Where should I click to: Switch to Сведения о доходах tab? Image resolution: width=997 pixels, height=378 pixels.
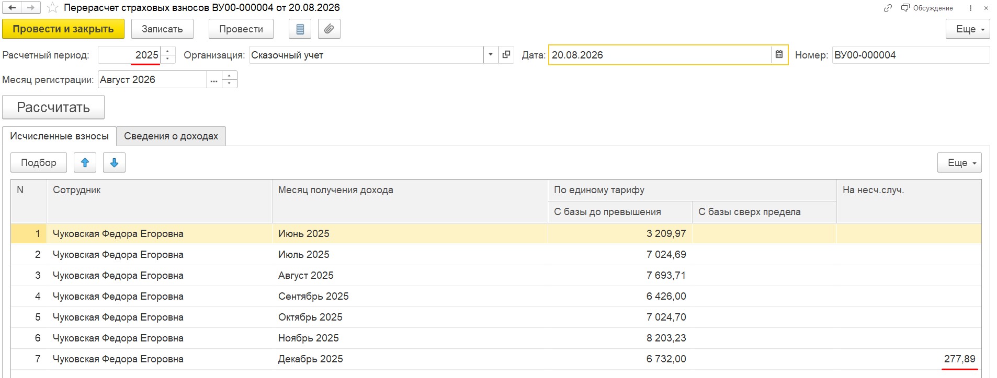tap(171, 136)
